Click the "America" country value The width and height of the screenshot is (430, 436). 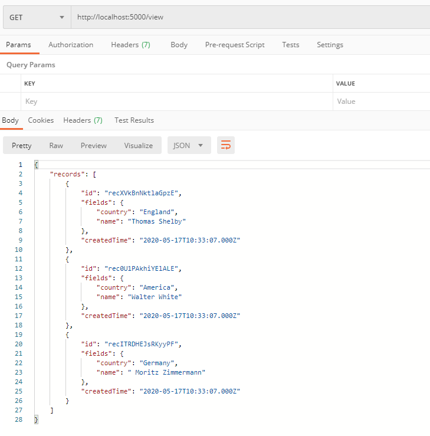point(157,287)
